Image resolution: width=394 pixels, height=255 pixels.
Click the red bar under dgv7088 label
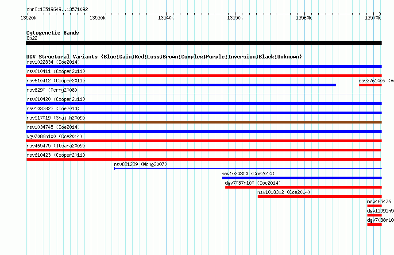point(375,224)
